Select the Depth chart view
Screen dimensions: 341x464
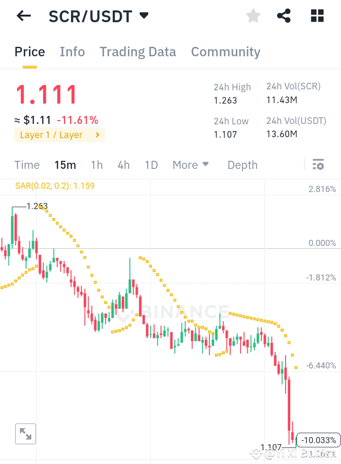pyautogui.click(x=242, y=165)
